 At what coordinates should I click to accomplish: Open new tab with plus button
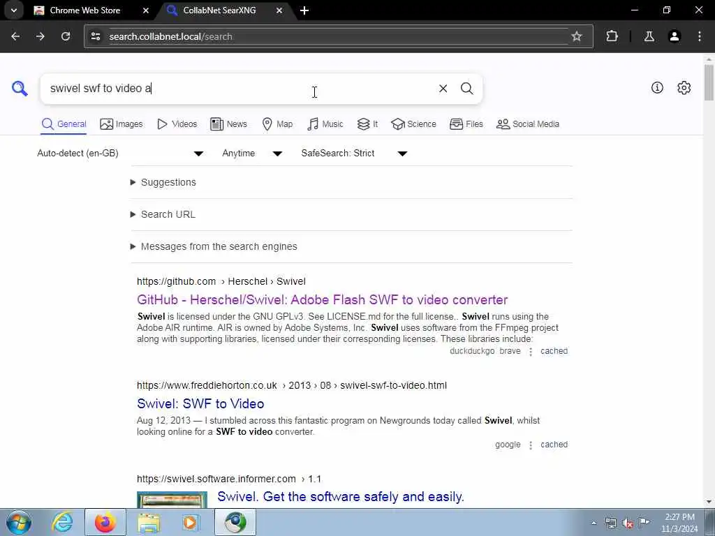point(304,10)
